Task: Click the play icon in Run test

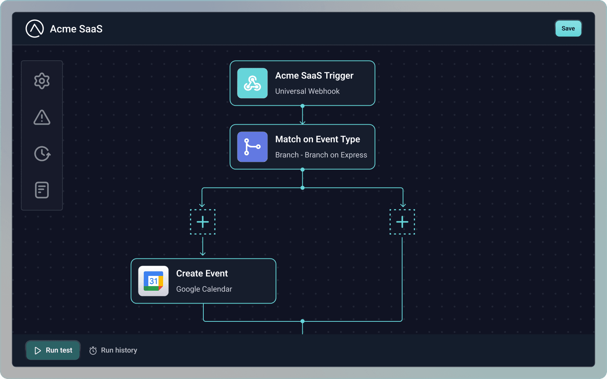Action: 38,351
